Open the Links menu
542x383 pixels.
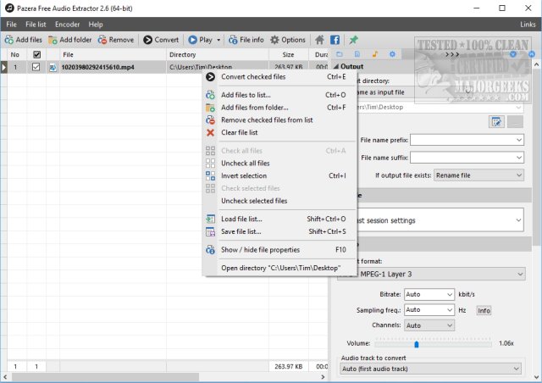(x=528, y=25)
